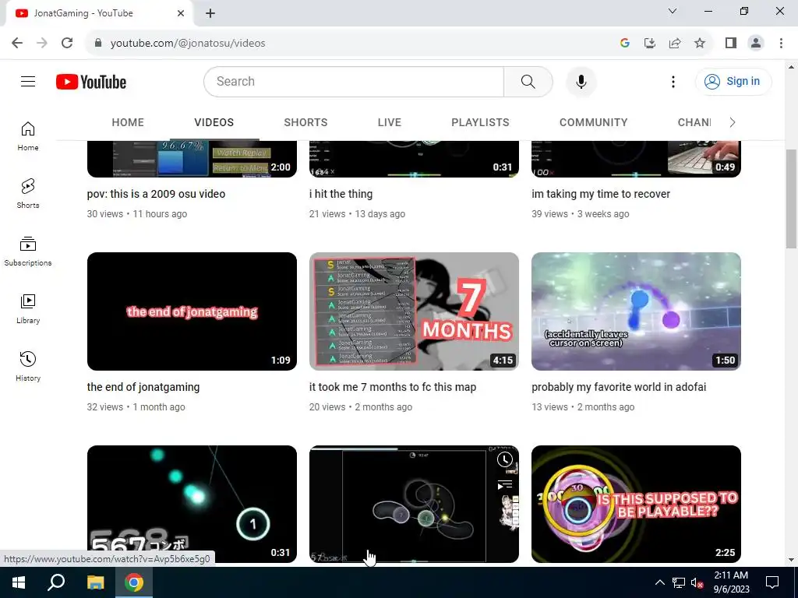Open Home in the sidebar
The width and height of the screenshot is (798, 598).
[x=28, y=136]
